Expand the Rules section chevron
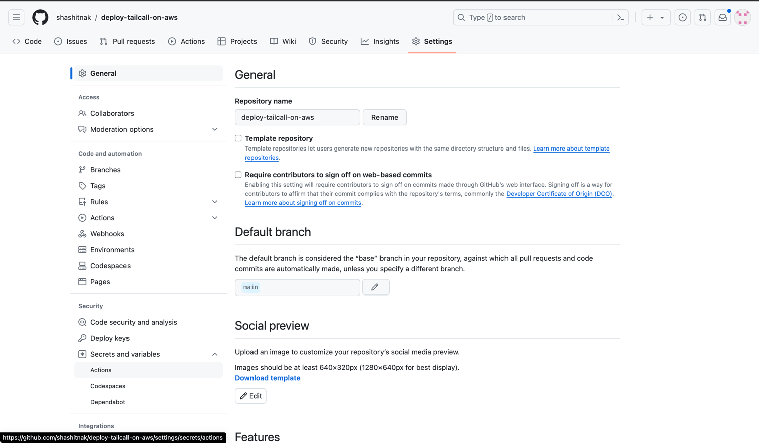 point(215,202)
